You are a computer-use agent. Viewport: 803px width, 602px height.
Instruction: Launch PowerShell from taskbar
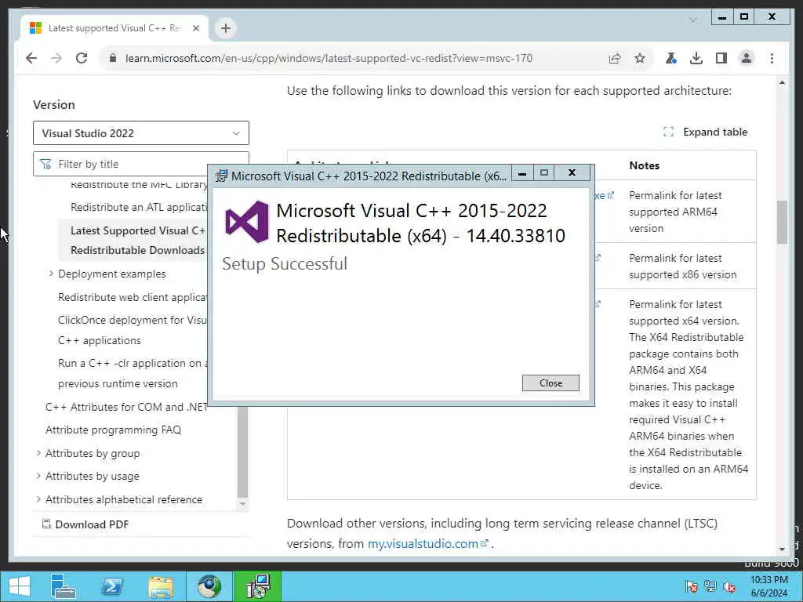point(112,586)
